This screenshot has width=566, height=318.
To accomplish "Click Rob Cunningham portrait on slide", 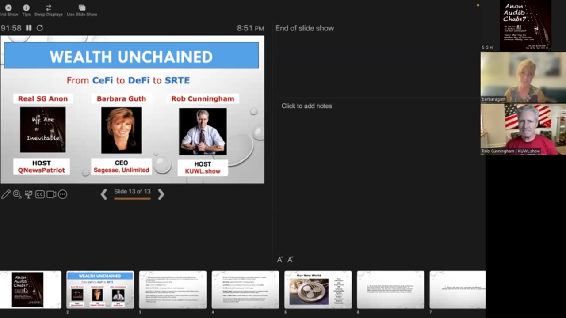I will coord(203,132).
